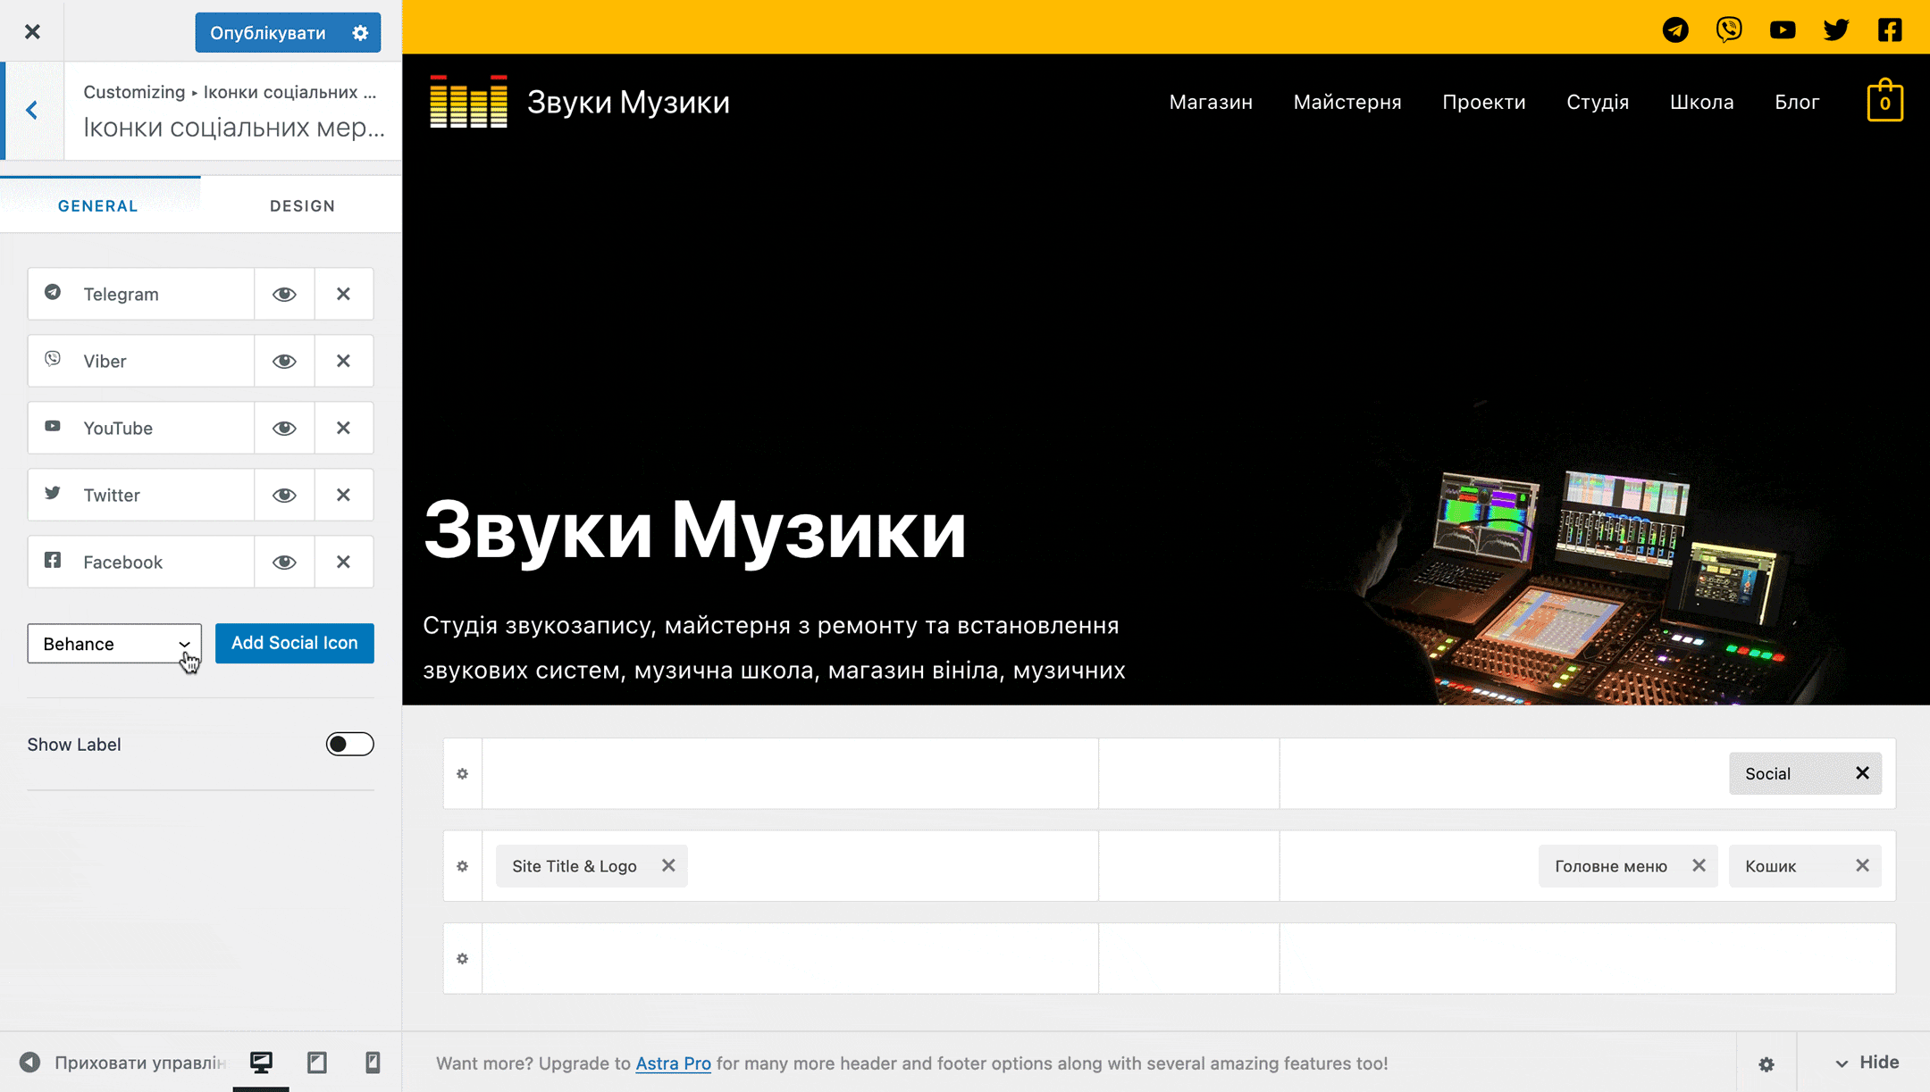Viewport: 1930px width, 1092px height.
Task: Expand the YouTube social item row
Action: pos(141,428)
